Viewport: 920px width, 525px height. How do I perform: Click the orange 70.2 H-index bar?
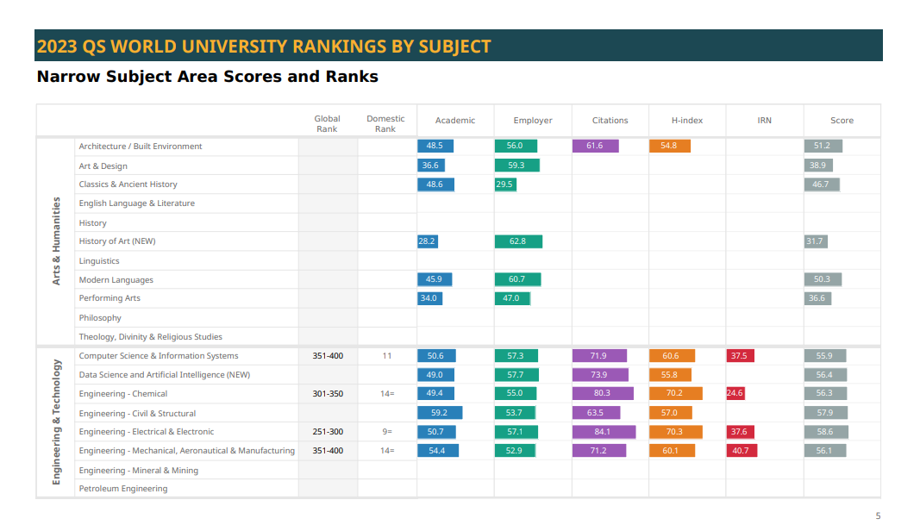click(675, 394)
